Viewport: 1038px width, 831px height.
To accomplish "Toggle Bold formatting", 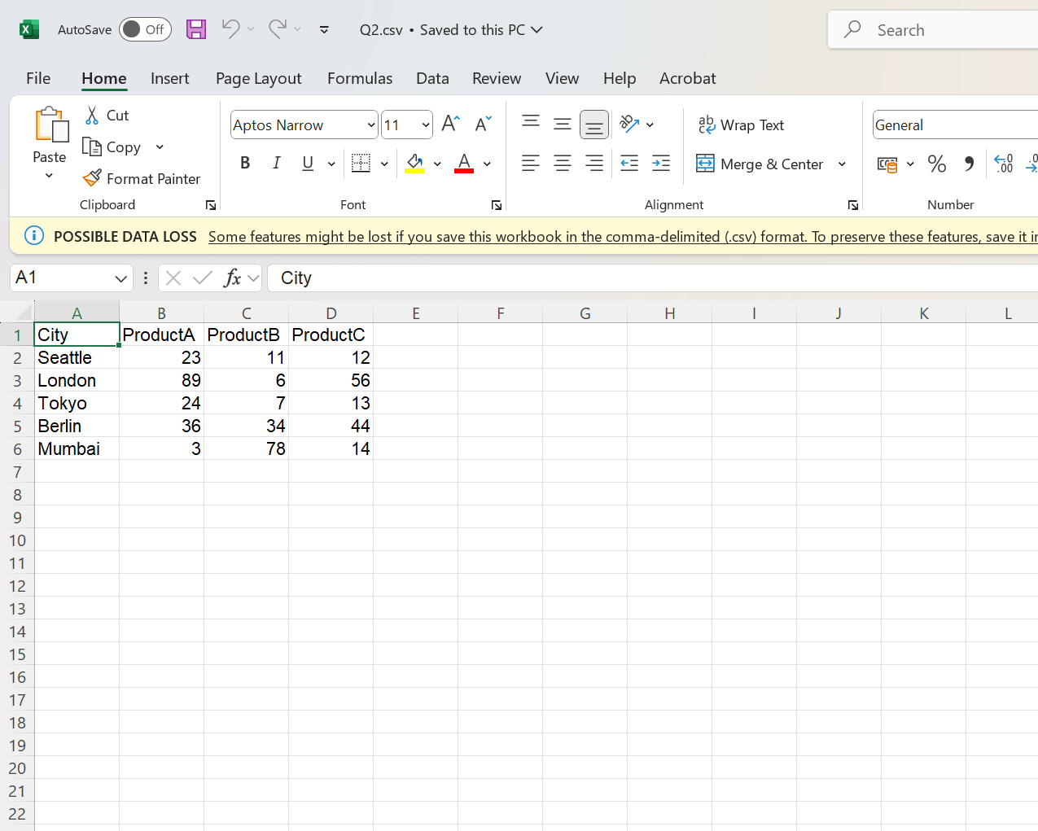I will click(x=245, y=164).
